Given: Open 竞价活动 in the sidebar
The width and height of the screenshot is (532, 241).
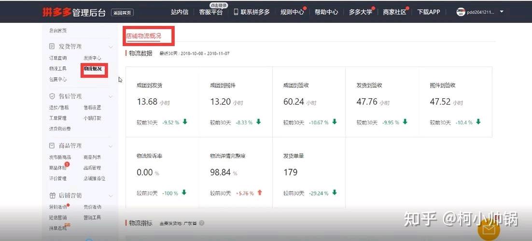Looking at the screenshot, I should tap(92, 207).
